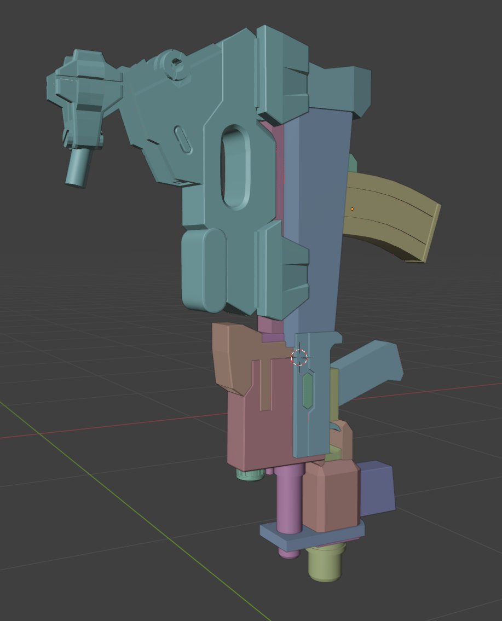Select the teal rounded capsule block
Viewport: 502px width, 621px height.
pyautogui.click(x=204, y=270)
